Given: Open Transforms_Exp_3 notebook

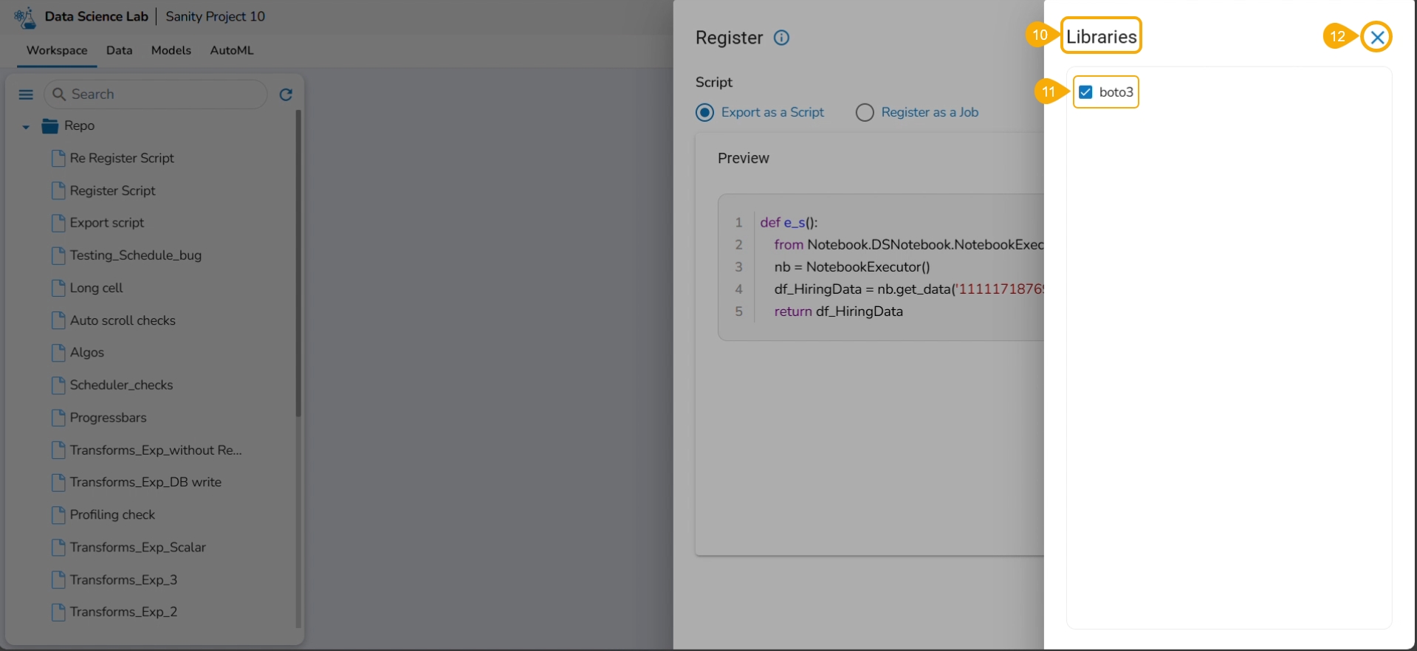Looking at the screenshot, I should click(x=123, y=579).
